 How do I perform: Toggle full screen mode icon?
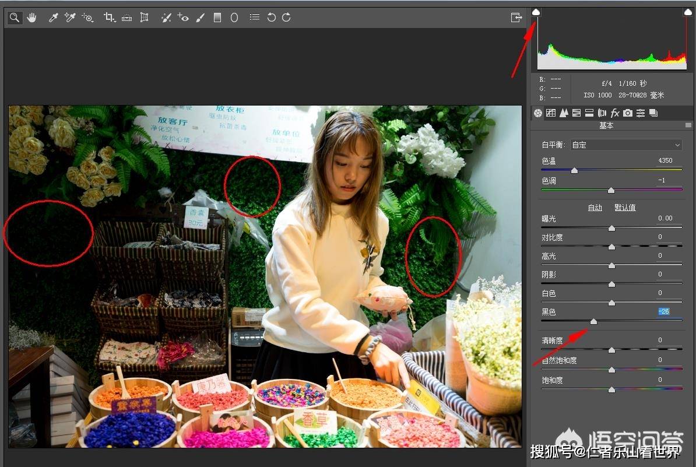516,17
